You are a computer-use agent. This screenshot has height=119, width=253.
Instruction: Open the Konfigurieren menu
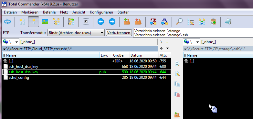coord(101,12)
